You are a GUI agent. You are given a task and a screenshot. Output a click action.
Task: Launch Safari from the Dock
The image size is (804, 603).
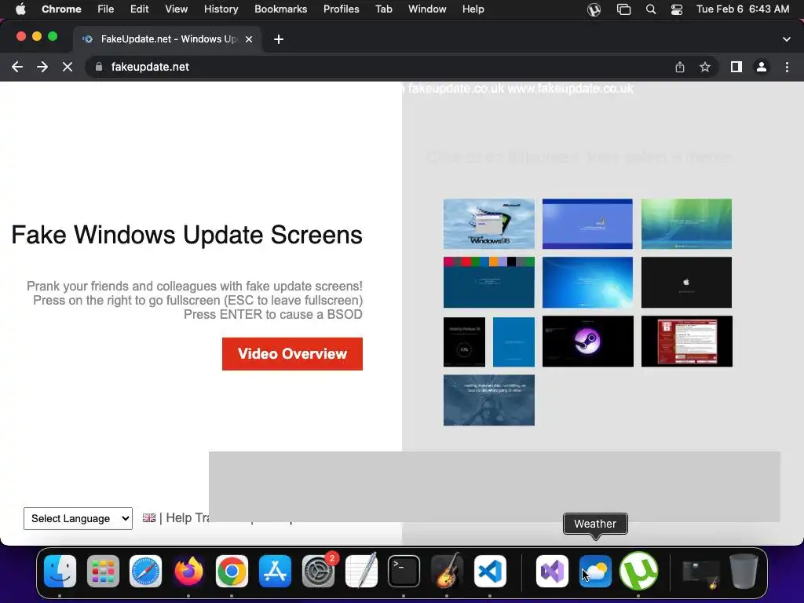(145, 571)
